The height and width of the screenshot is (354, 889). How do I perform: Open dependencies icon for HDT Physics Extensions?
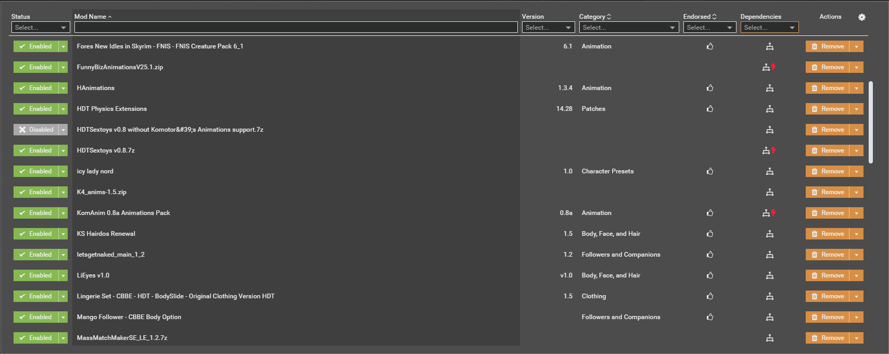click(x=770, y=109)
